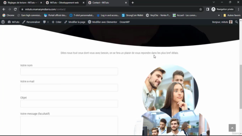This screenshot has width=242, height=136.
Task: Open the tab search chevron
Action: coord(214,2)
